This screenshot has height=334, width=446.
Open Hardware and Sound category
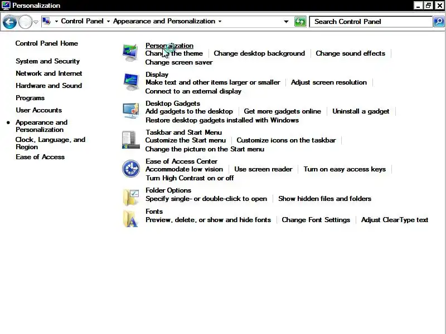[x=49, y=86]
